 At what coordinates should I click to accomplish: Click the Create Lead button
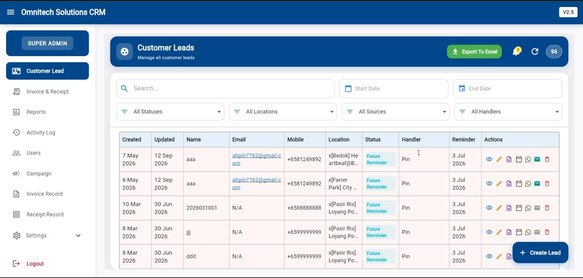540,253
